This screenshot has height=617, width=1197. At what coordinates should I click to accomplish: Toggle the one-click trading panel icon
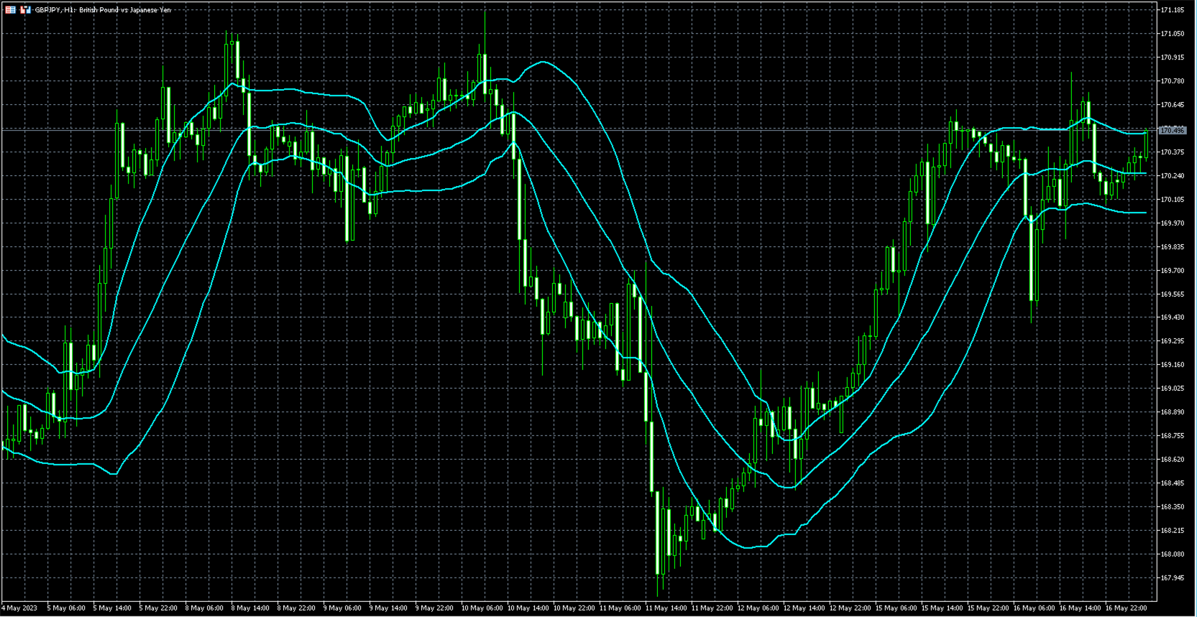tap(10, 10)
